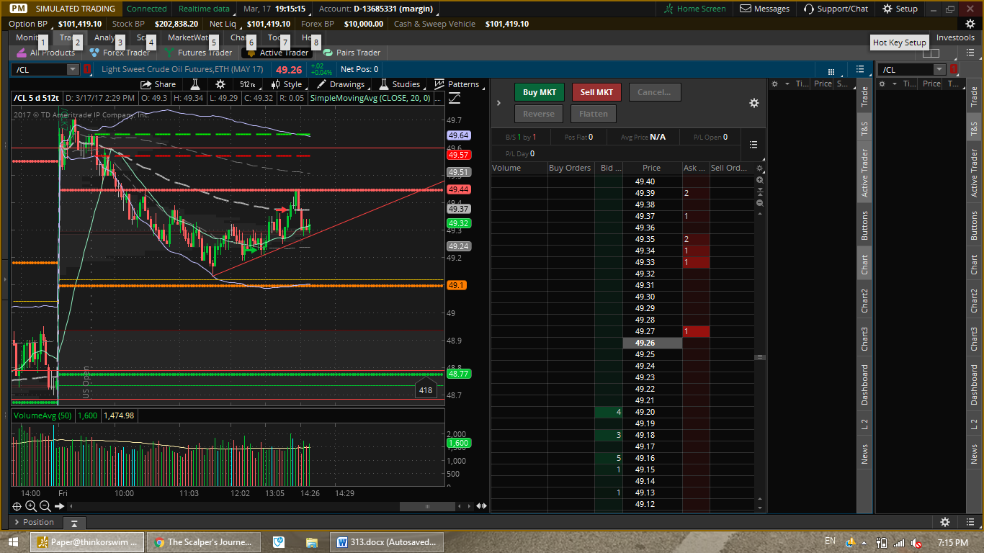
Task: Click the ask size cell at 49.39
Action: [x=696, y=193]
